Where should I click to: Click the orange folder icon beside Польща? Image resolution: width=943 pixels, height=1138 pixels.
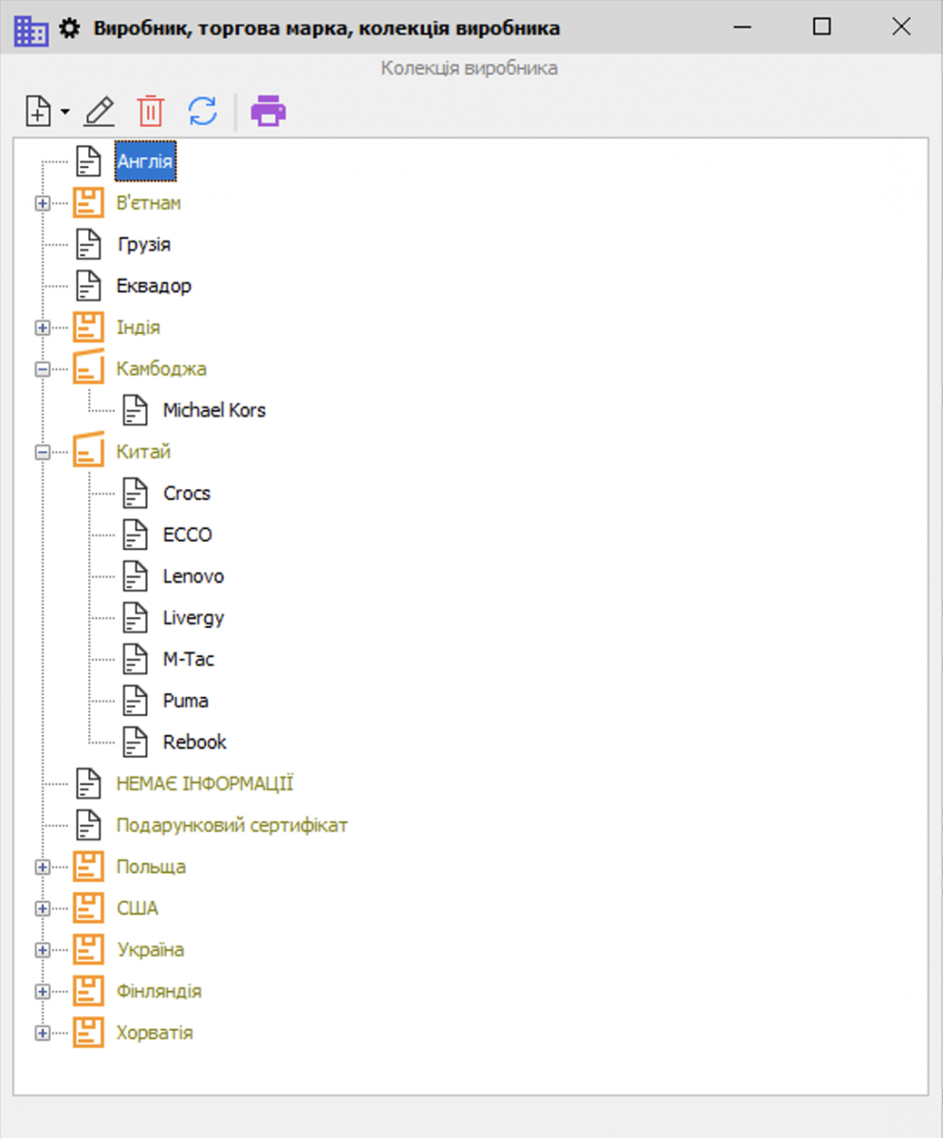click(88, 867)
